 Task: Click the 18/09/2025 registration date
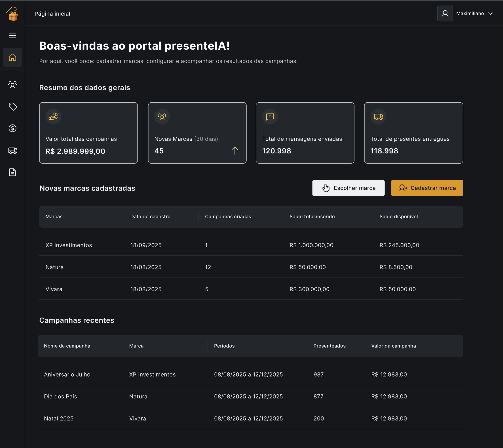[146, 245]
